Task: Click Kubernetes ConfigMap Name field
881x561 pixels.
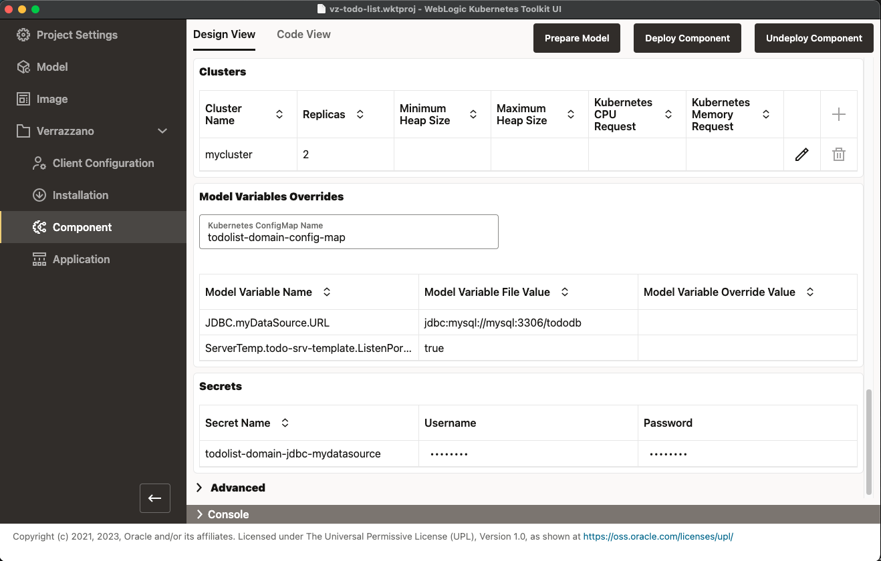Action: (349, 232)
